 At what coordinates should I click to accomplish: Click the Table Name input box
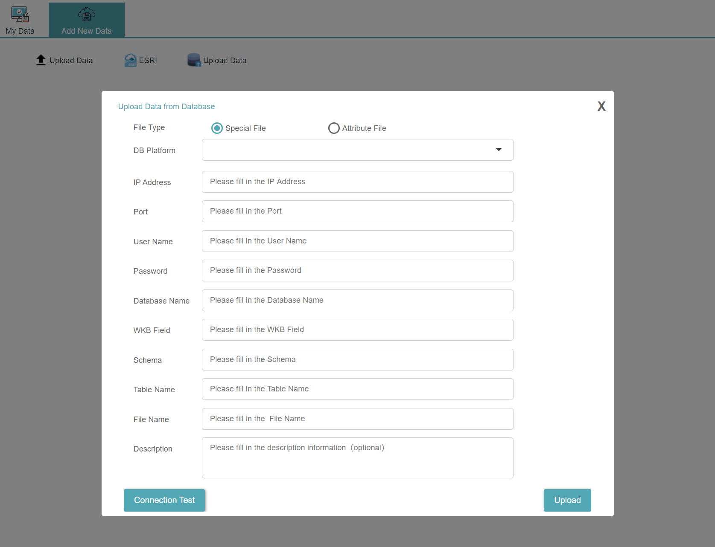(357, 389)
